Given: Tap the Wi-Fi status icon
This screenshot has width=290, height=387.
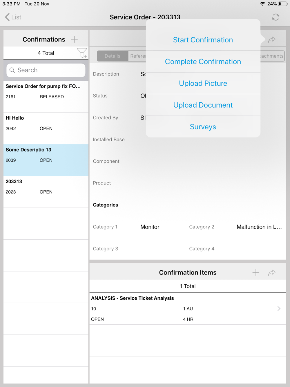Looking at the screenshot, I should point(263,4).
